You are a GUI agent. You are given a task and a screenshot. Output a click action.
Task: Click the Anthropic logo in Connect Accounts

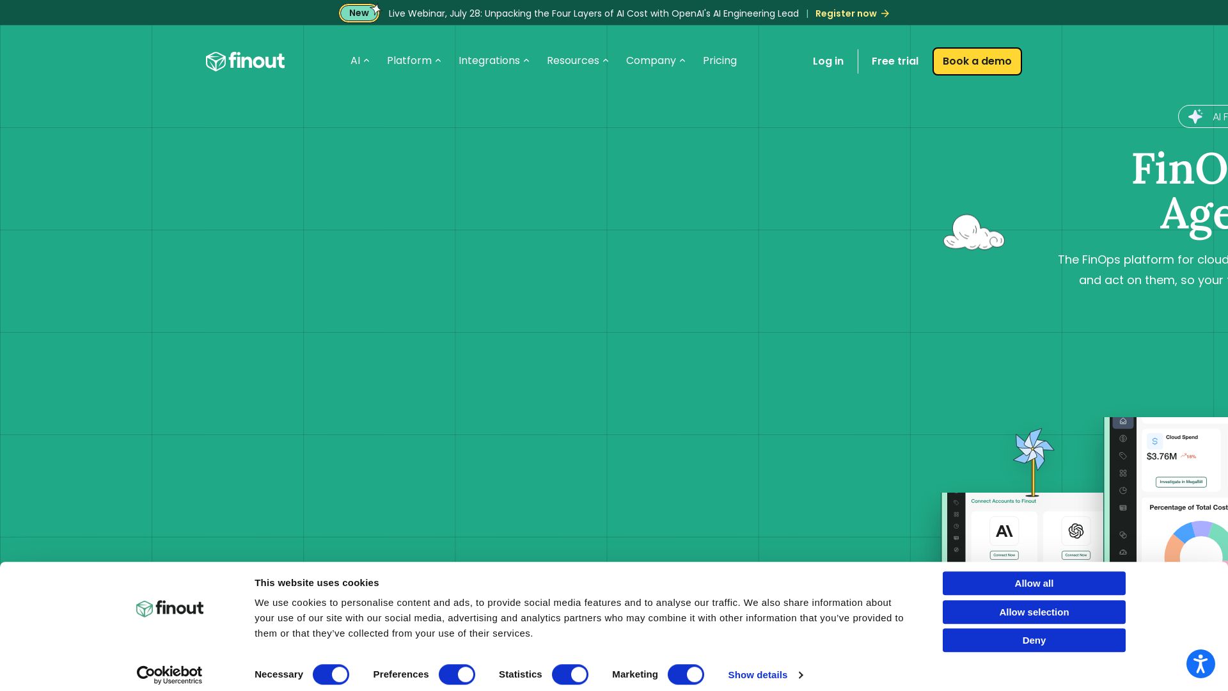[x=1004, y=531]
